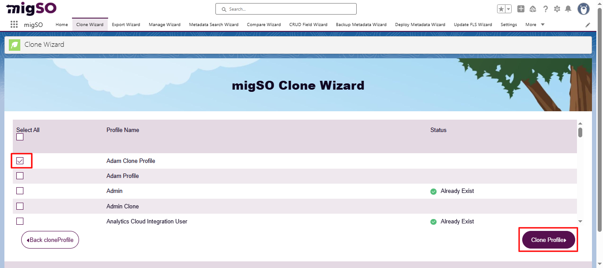Expand the More navigation dropdown

point(535,25)
